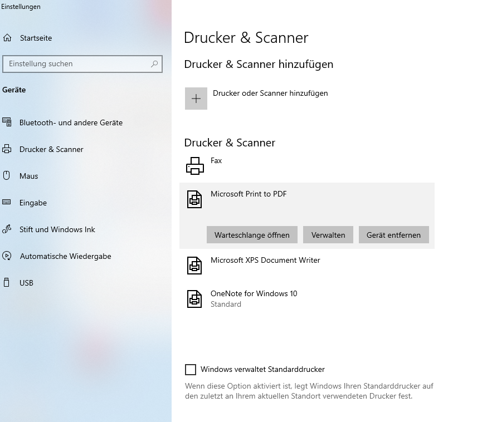Click the OneNote for Windows 10 printer icon
Screen dimensions: 487x422
[194, 299]
